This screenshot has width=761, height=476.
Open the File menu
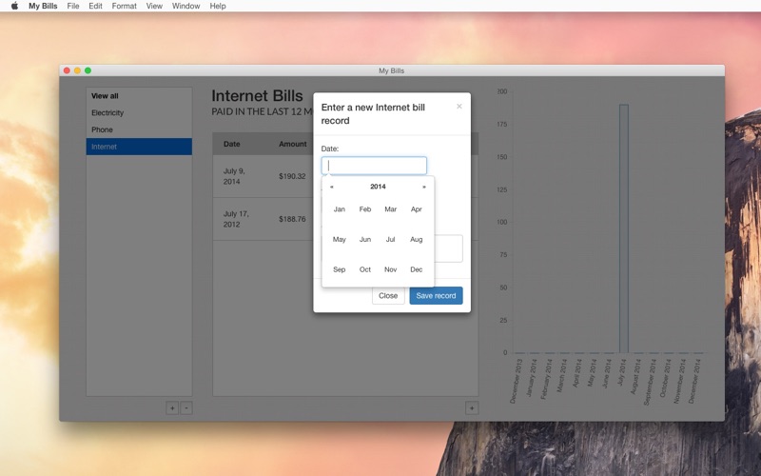tap(73, 6)
